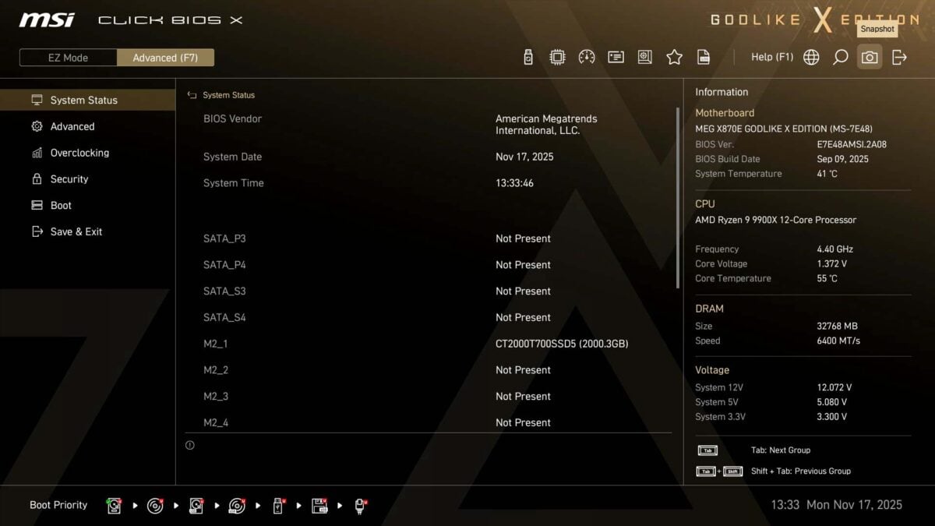Click the Snapshot camera icon
The height and width of the screenshot is (526, 935).
coord(870,57)
